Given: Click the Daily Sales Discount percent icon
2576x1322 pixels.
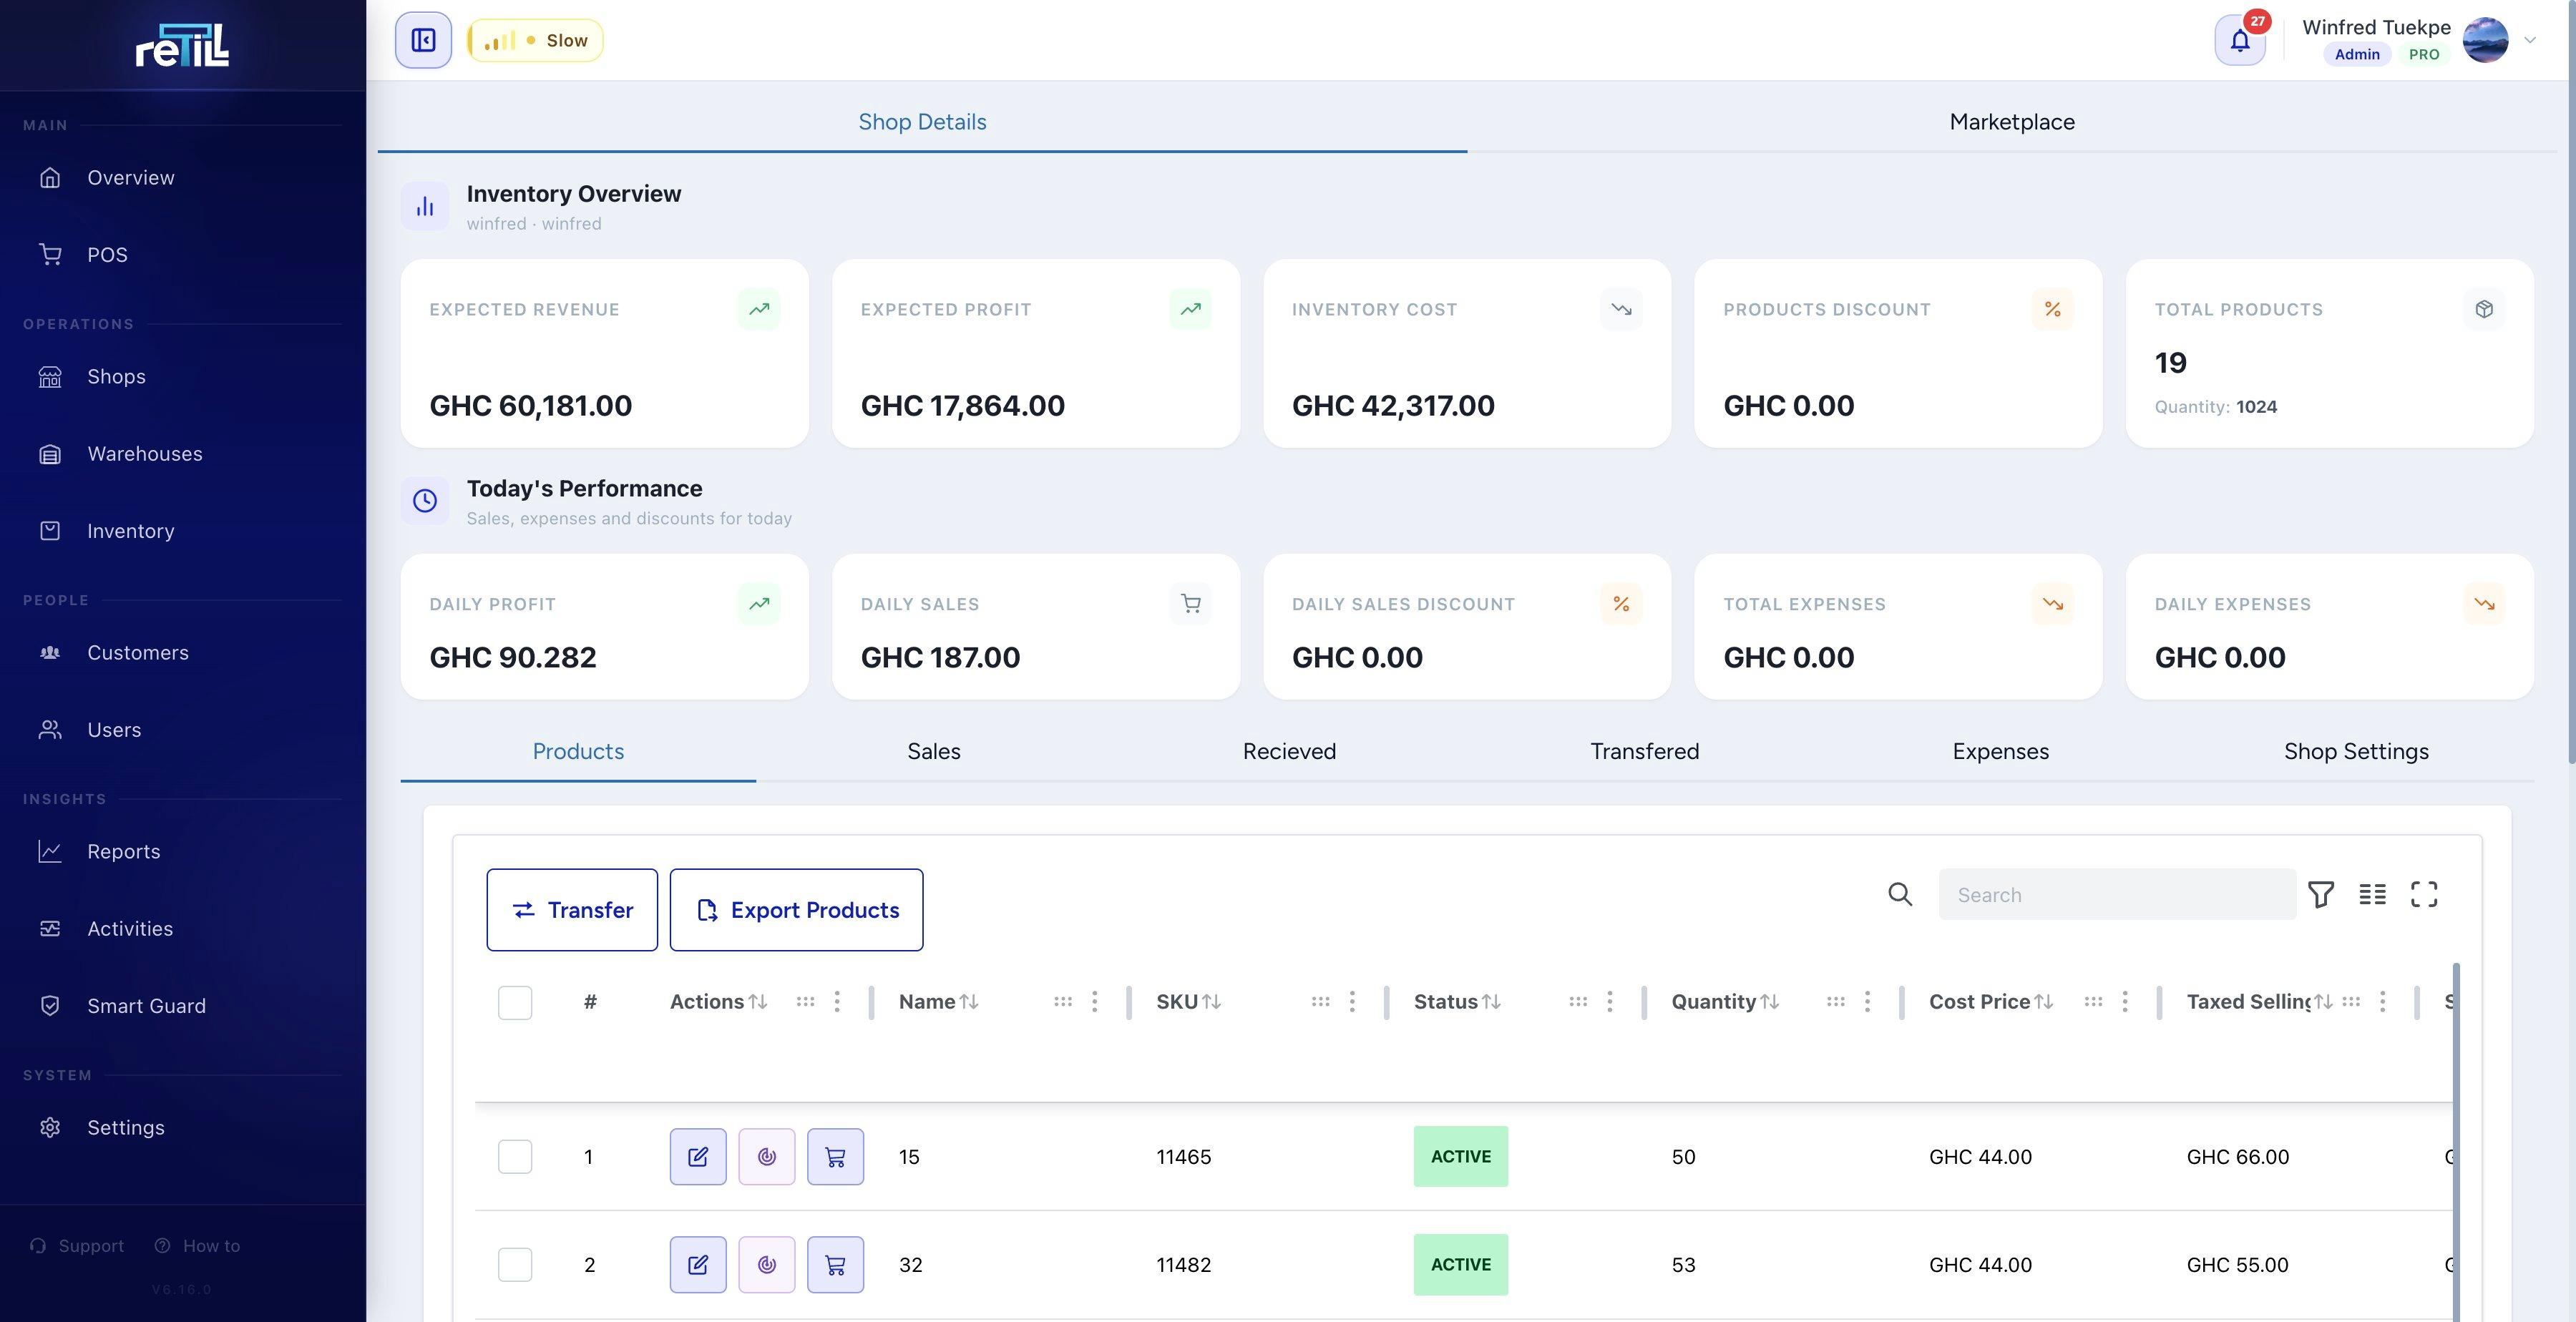Looking at the screenshot, I should pos(1621,604).
